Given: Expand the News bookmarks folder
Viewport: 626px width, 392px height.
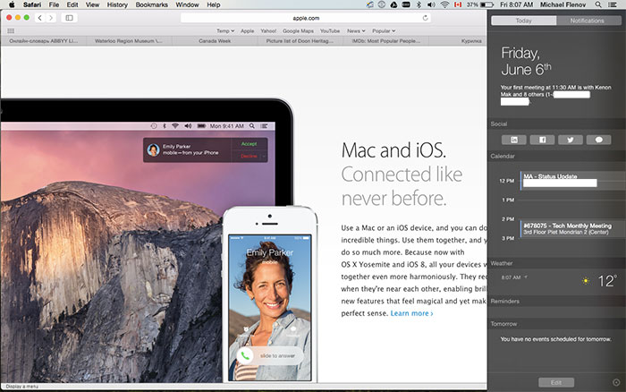Looking at the screenshot, I should tap(355, 30).
